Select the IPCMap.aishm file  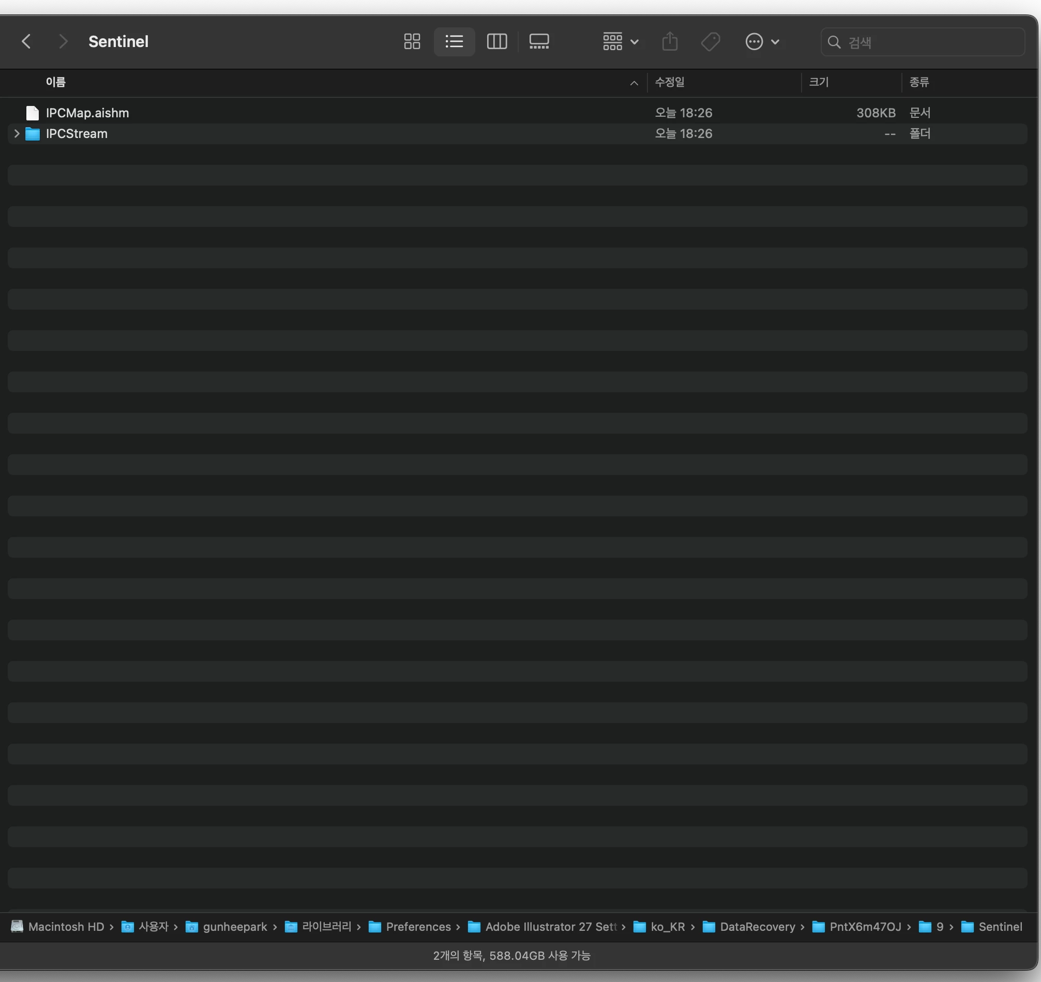[x=87, y=113]
